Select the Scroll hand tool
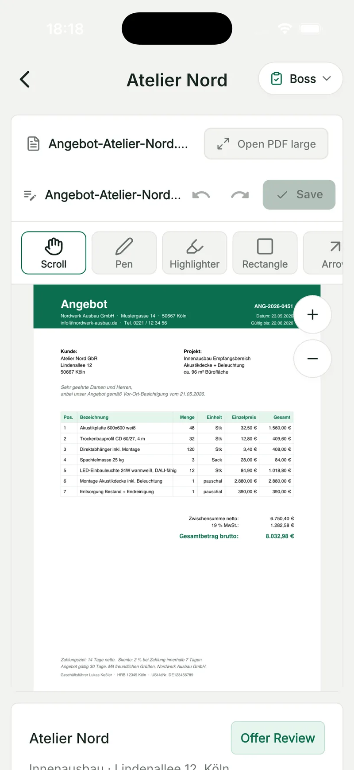Screen dimensions: 354x770 [x=54, y=253]
